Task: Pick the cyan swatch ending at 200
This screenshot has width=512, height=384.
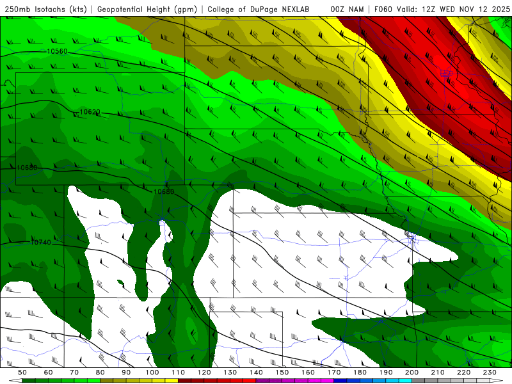Action: 405,381
